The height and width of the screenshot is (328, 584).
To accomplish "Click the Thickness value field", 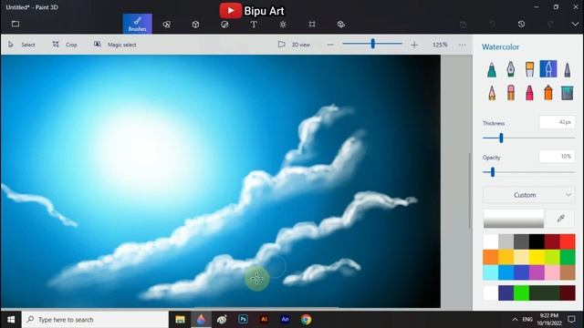I will 557,122.
